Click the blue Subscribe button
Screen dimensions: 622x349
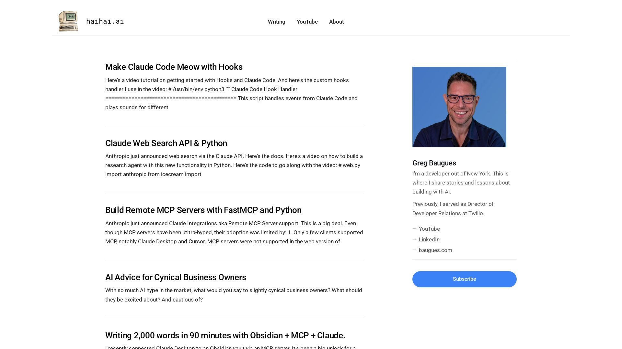click(464, 279)
